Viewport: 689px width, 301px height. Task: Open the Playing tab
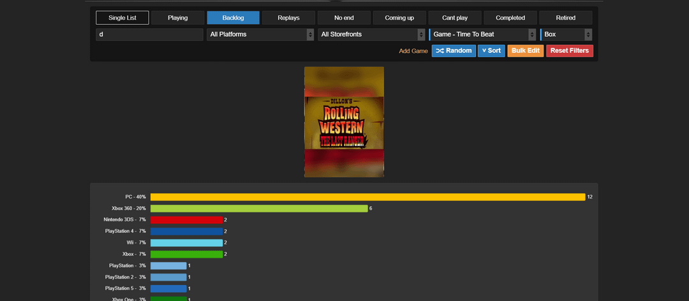click(x=177, y=18)
